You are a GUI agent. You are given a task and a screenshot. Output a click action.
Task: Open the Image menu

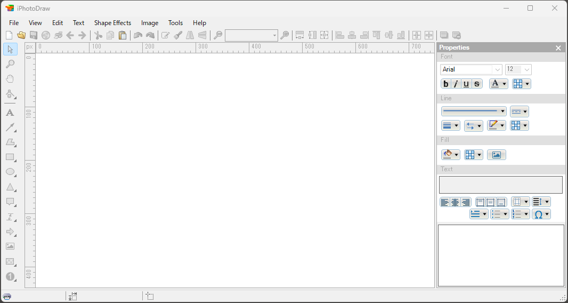(150, 23)
